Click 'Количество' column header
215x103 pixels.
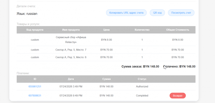coord(142,30)
